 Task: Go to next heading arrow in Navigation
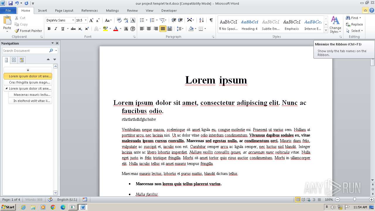pos(54,59)
